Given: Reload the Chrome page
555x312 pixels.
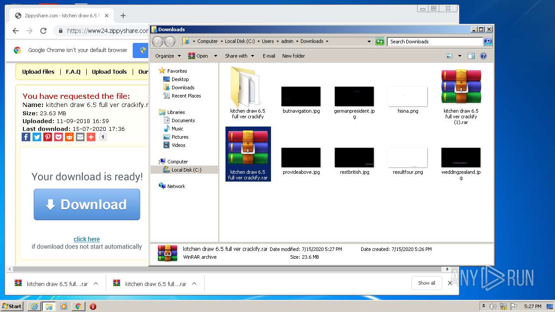Looking at the screenshot, I should [43, 31].
